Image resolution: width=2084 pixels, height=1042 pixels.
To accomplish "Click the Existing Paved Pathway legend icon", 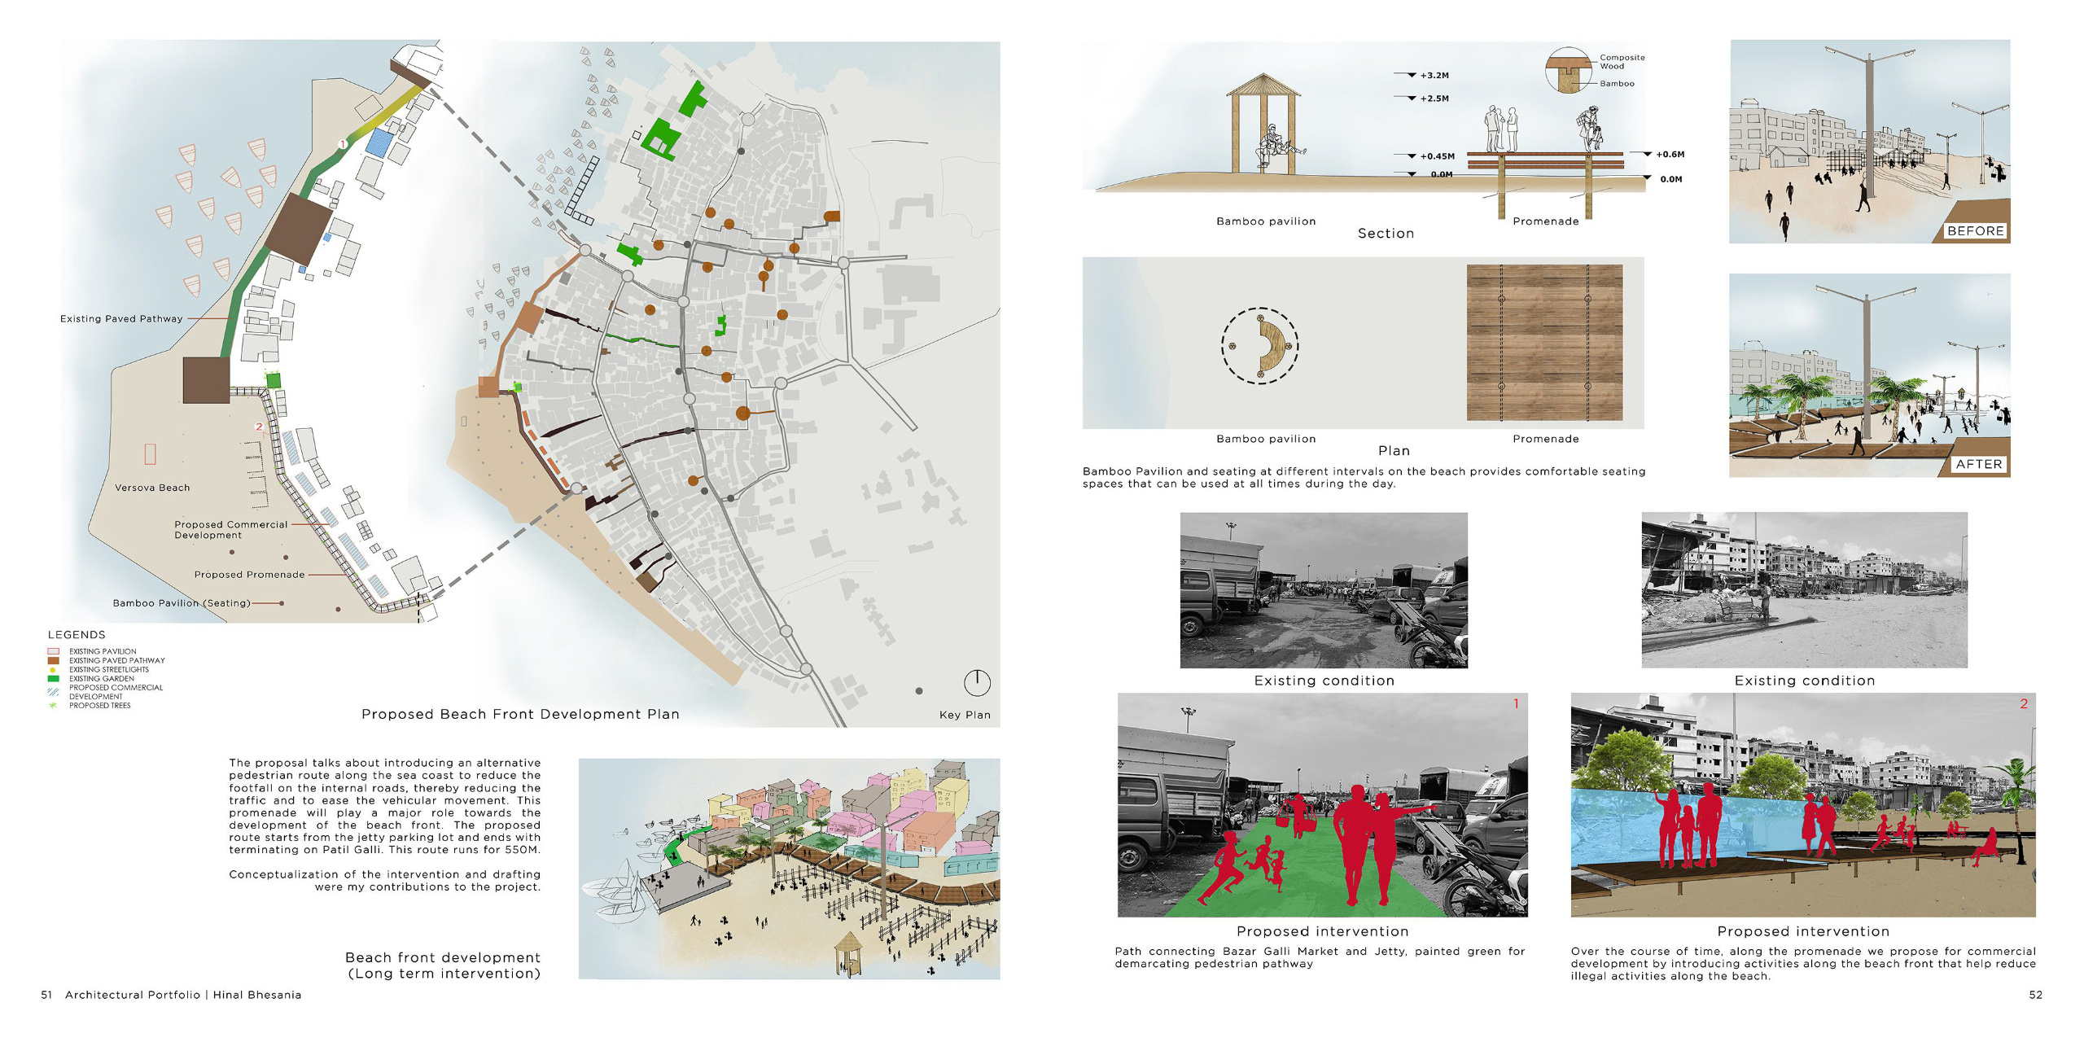I will 53,661.
